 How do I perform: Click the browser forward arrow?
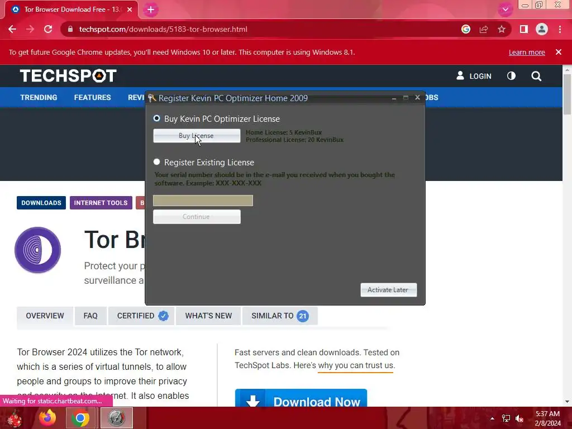coord(30,29)
